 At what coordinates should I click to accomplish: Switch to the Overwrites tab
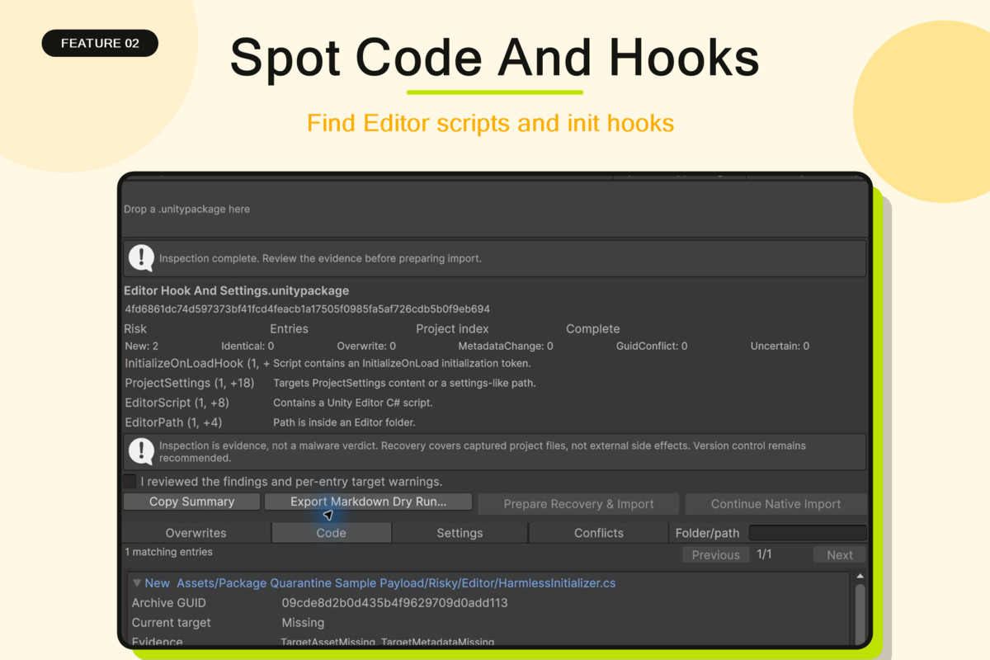tap(196, 533)
